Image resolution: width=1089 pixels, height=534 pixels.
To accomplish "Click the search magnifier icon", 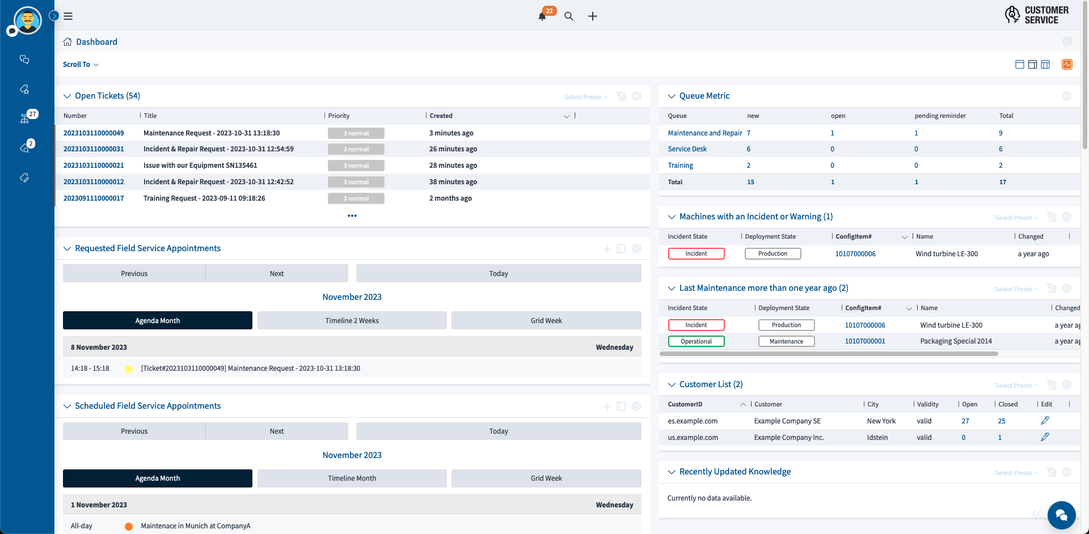I will click(x=568, y=16).
